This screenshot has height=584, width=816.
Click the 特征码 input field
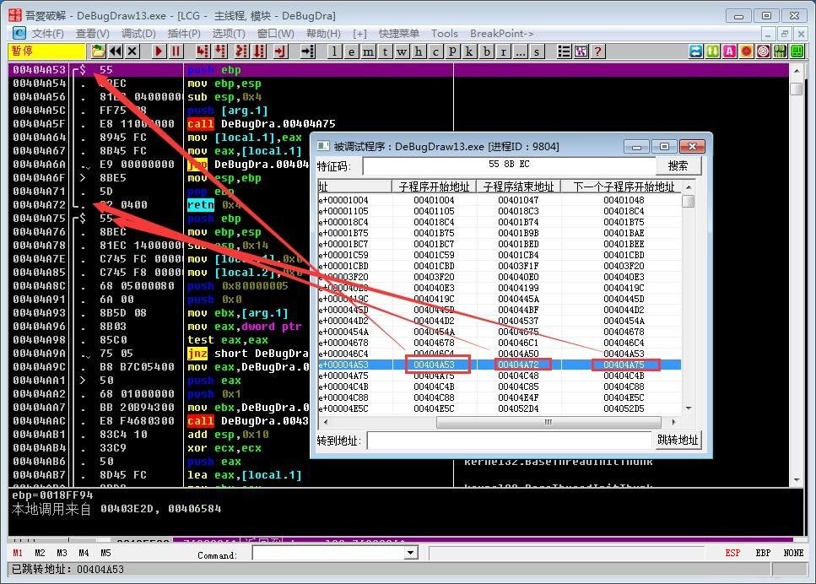509,165
